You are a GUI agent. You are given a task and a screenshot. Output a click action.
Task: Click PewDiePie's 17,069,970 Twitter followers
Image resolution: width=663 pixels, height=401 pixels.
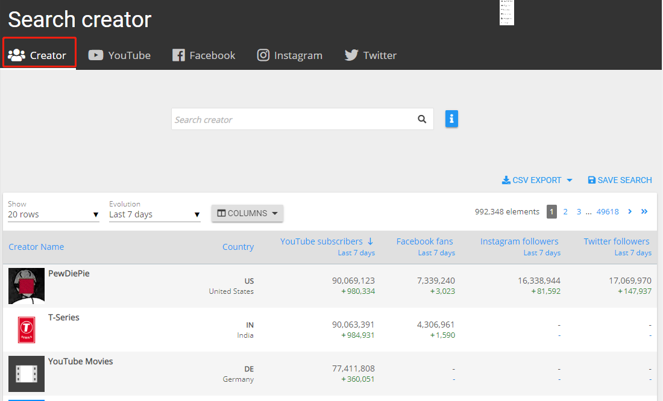pyautogui.click(x=630, y=281)
